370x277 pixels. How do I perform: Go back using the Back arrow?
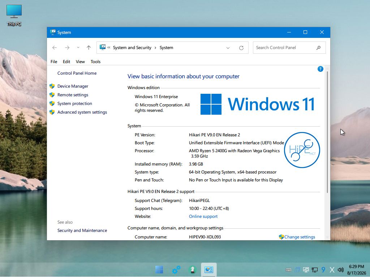click(x=55, y=48)
